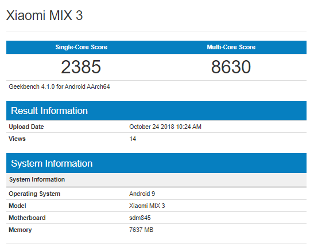Click Geekbench 4.1.0 for Android AArch64 text
This screenshot has width=314, height=244.
59,86
